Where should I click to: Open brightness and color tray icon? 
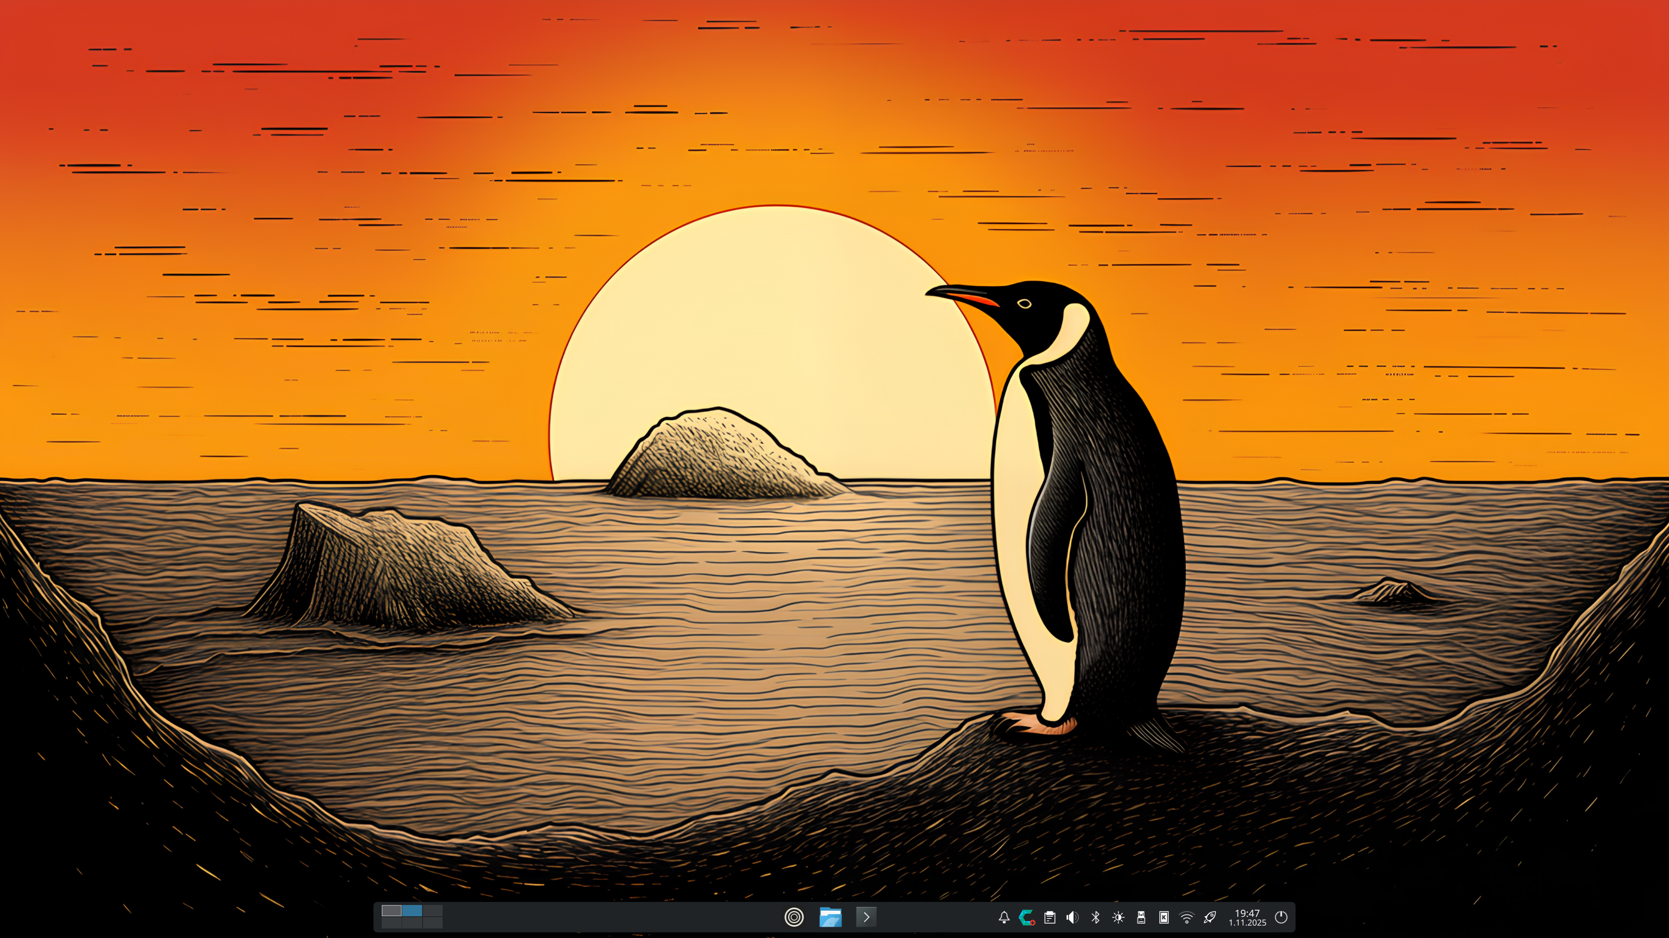coord(1118,917)
